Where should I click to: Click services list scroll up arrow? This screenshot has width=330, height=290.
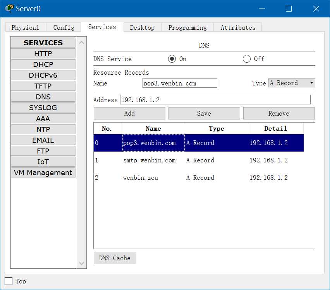pyautogui.click(x=82, y=43)
